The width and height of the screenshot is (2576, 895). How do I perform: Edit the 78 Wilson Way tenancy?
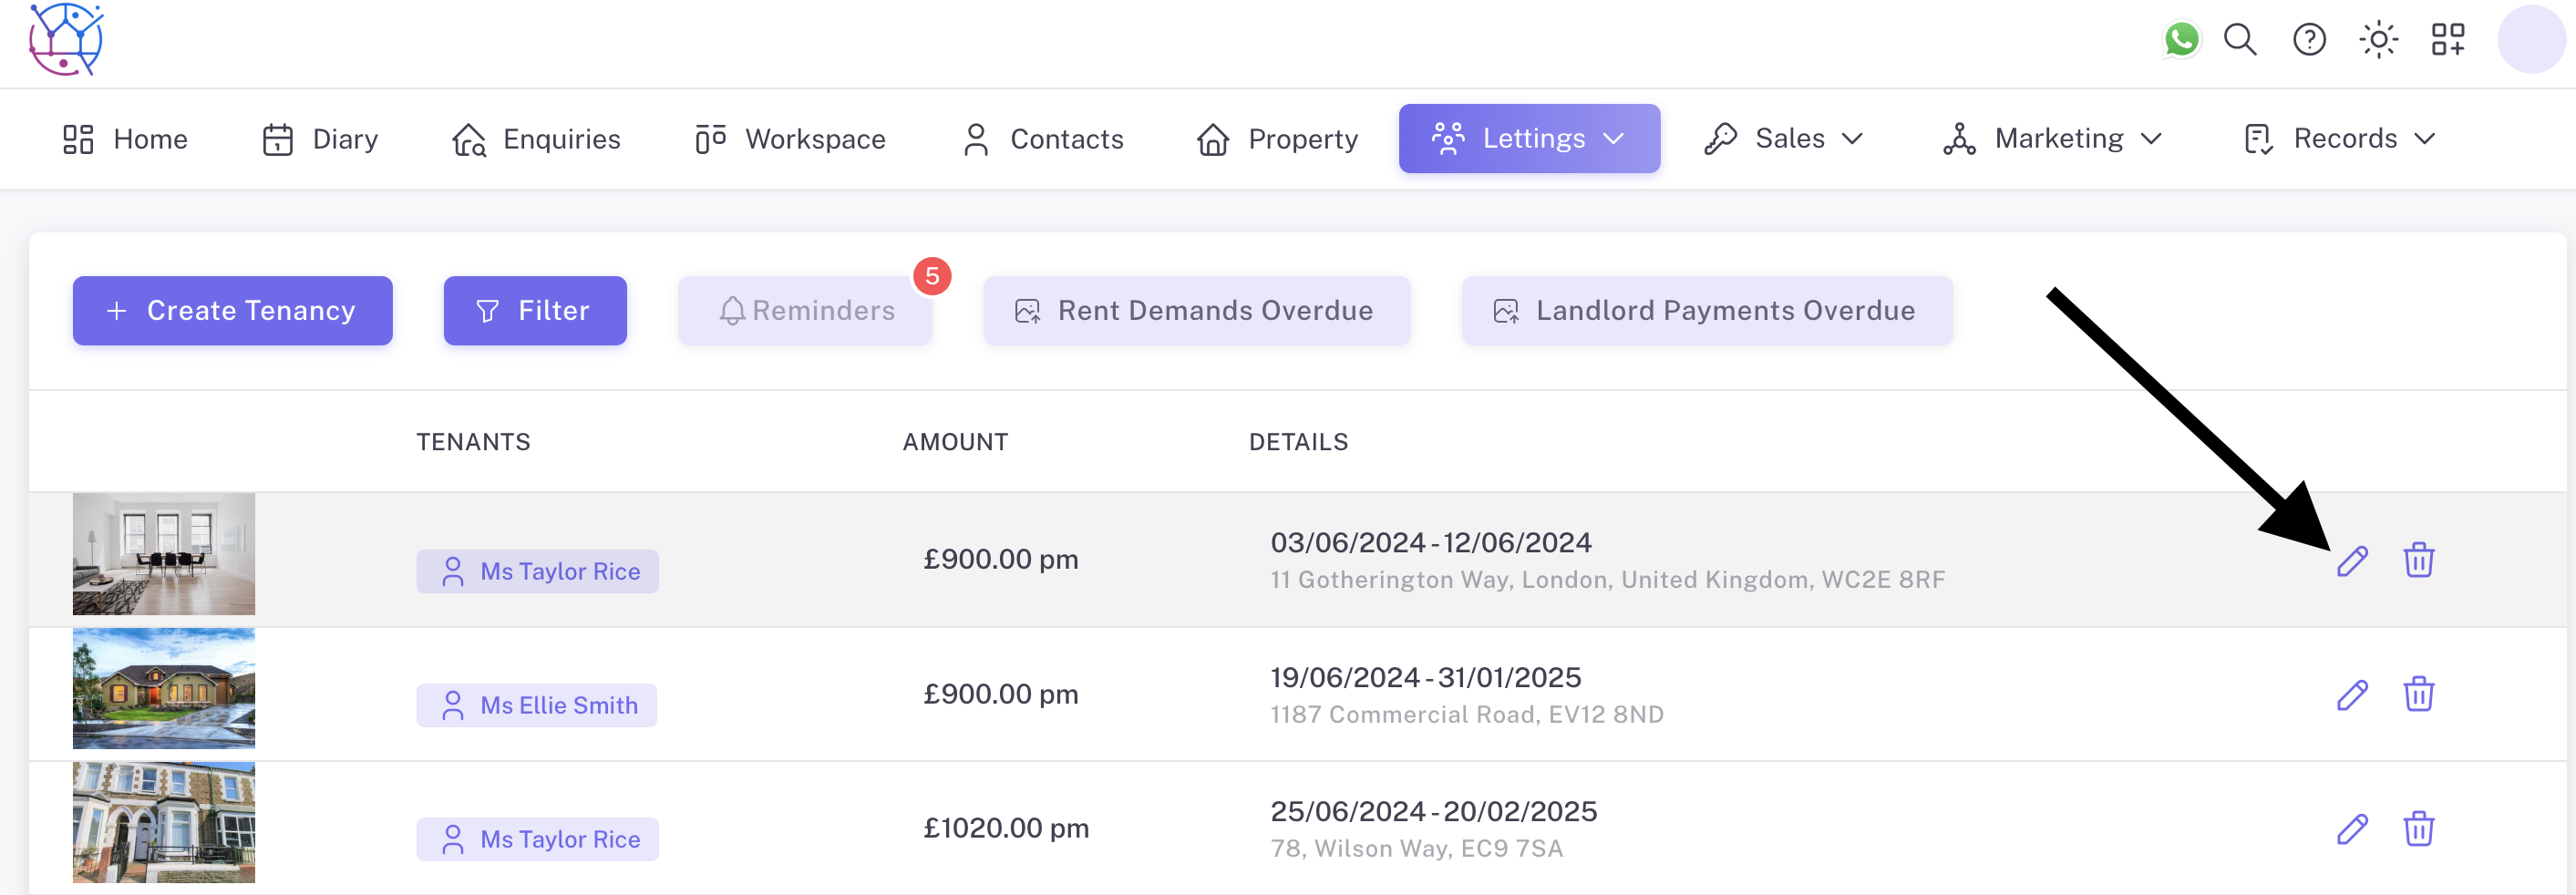pos(2352,829)
